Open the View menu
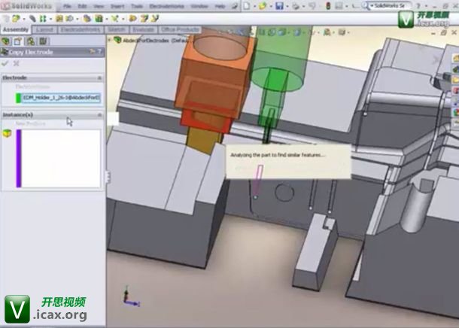 99,6
